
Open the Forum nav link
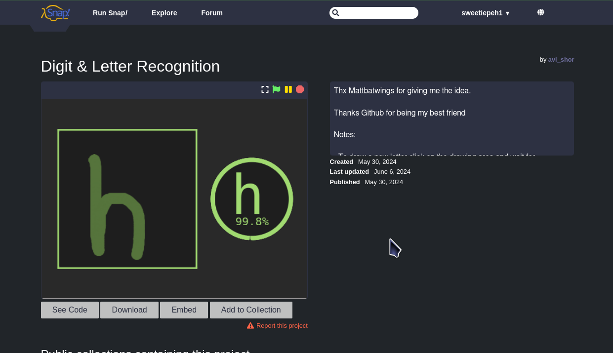click(x=212, y=13)
